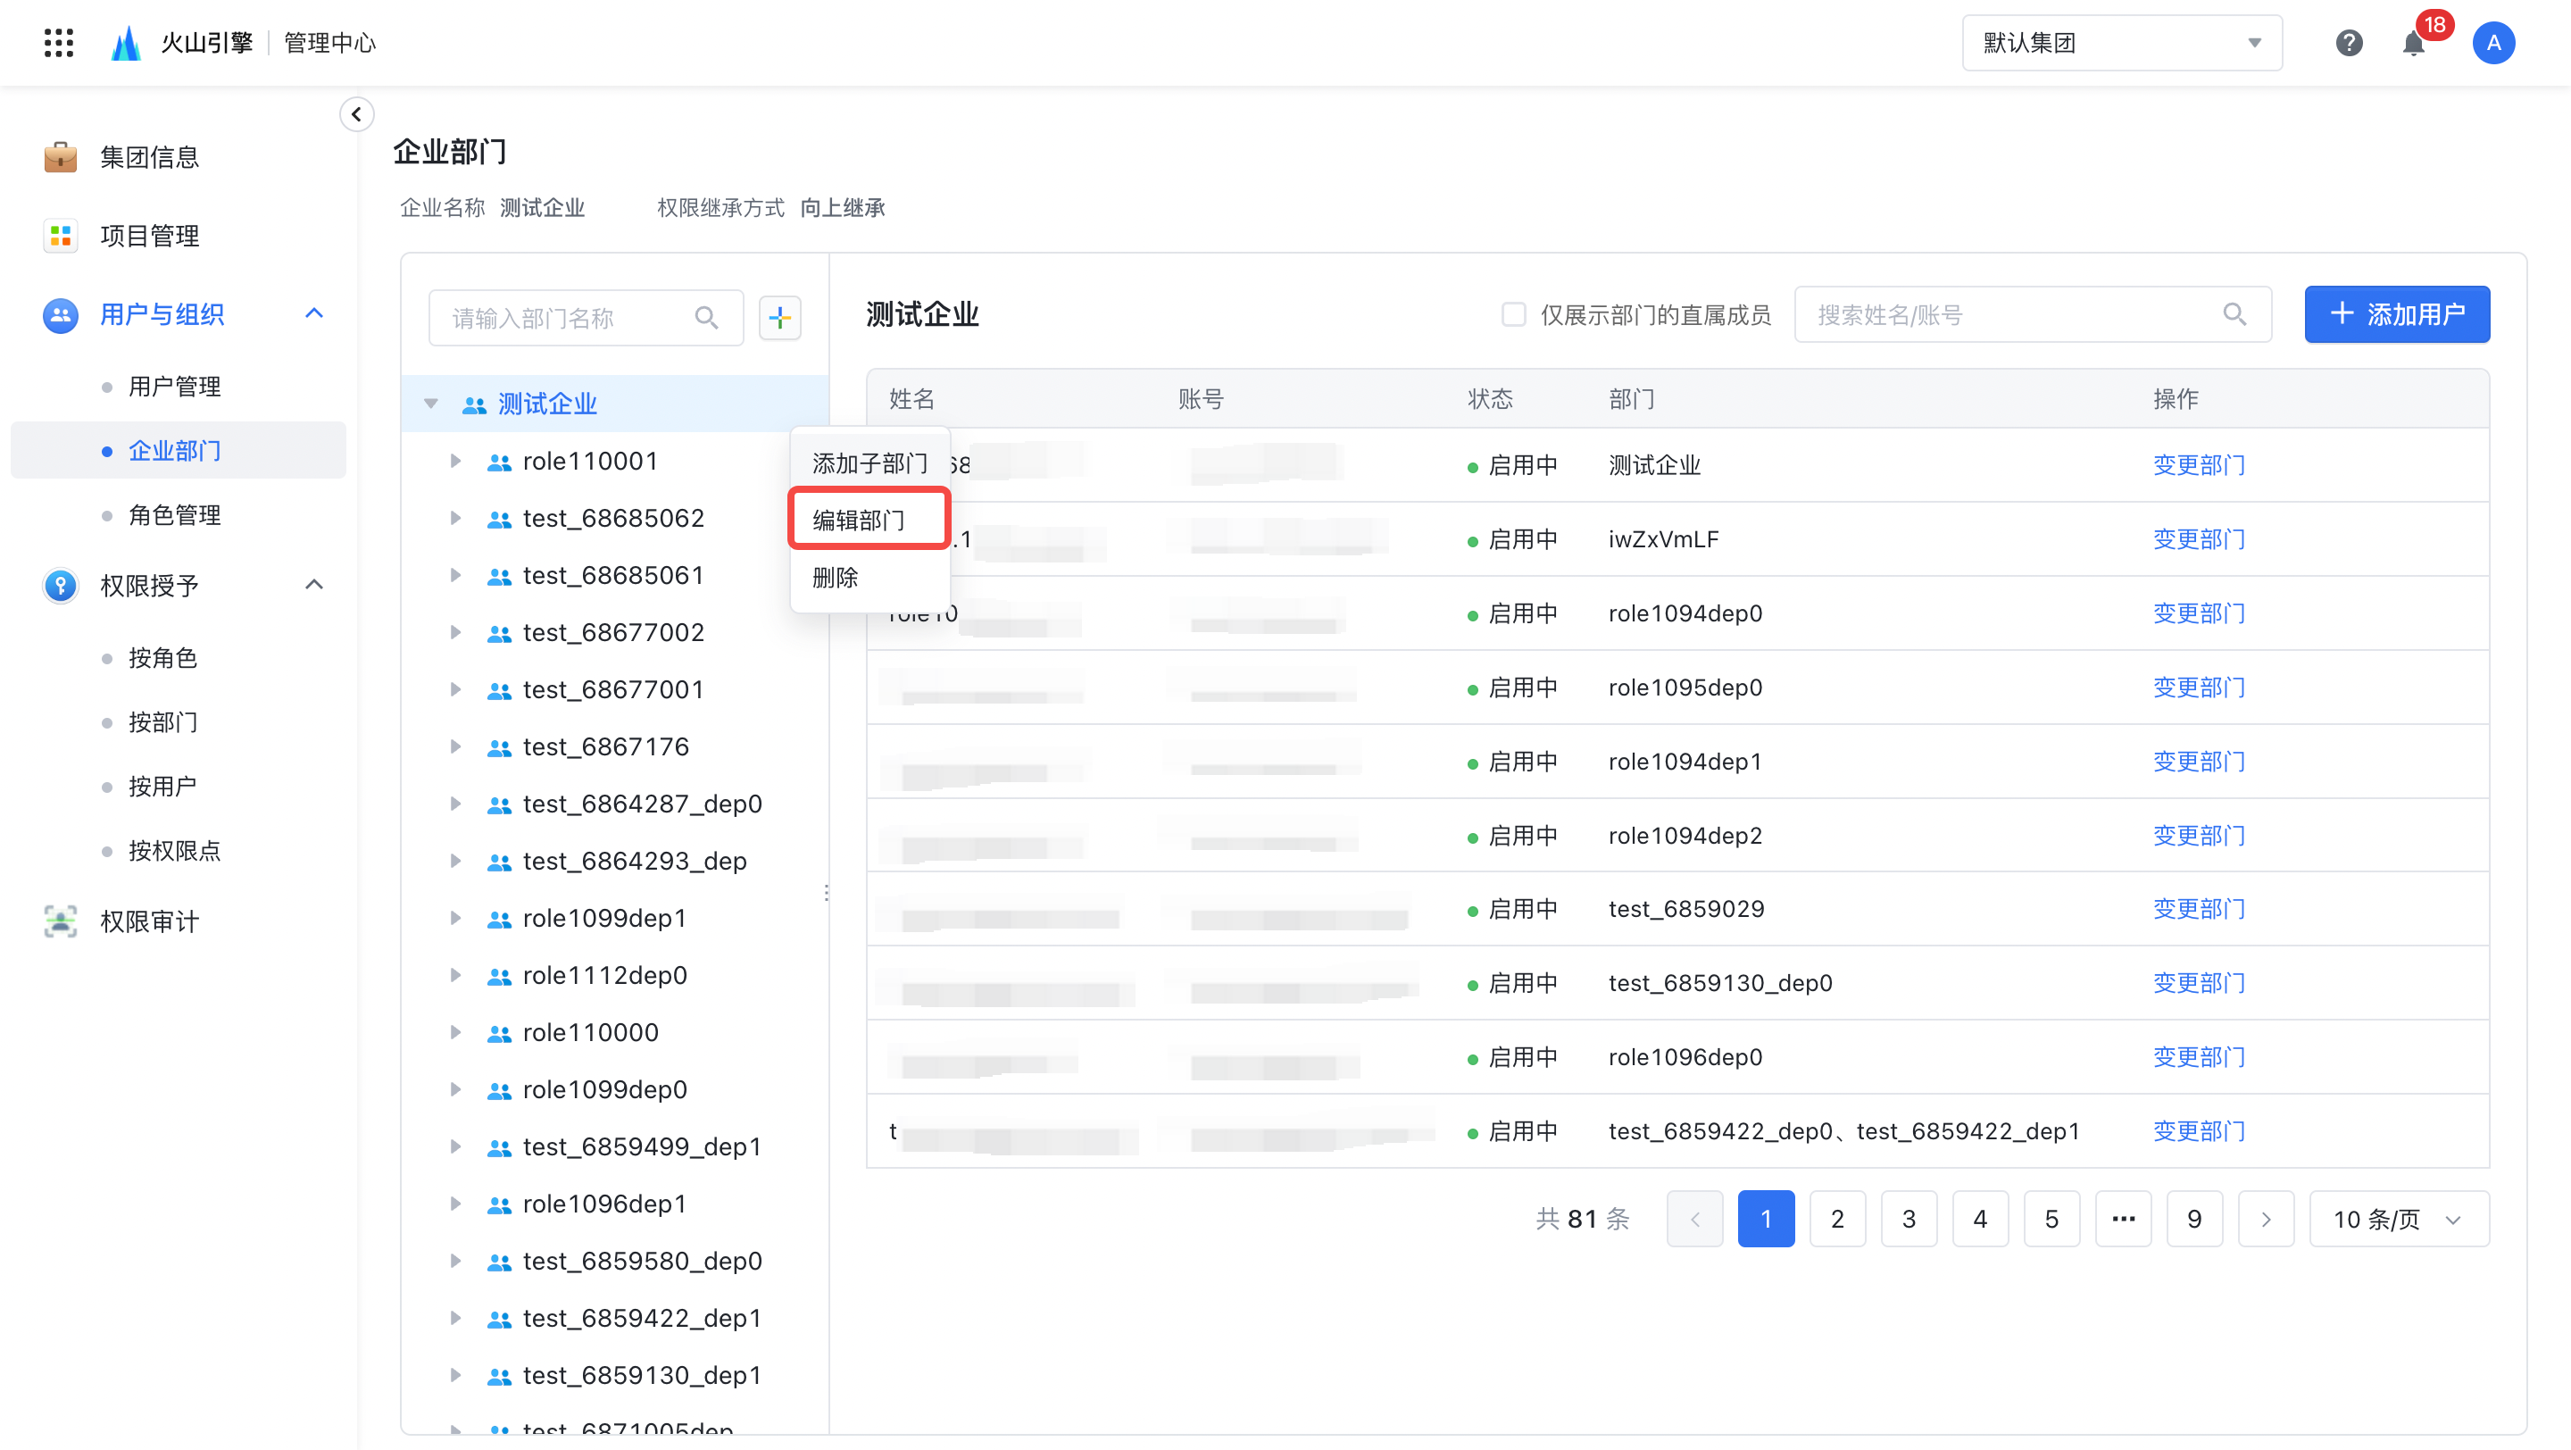The height and width of the screenshot is (1450, 2571).
Task: Open the 默认集团 dropdown
Action: [x=2122, y=43]
